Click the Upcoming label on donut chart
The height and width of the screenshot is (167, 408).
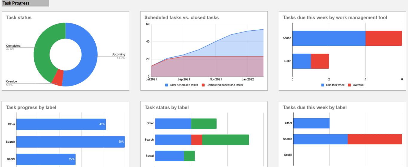(118, 54)
